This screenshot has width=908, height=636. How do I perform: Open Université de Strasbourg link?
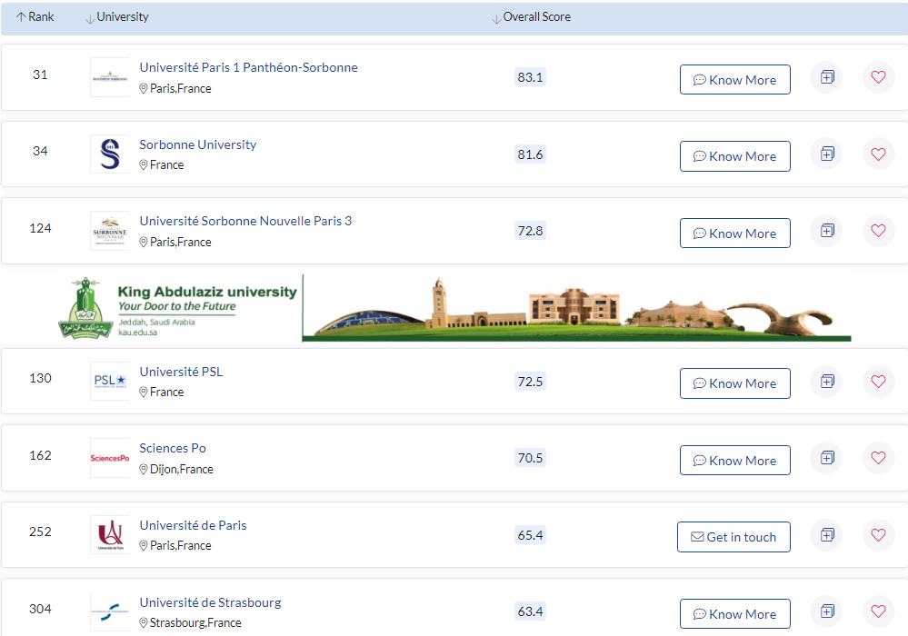pos(210,602)
